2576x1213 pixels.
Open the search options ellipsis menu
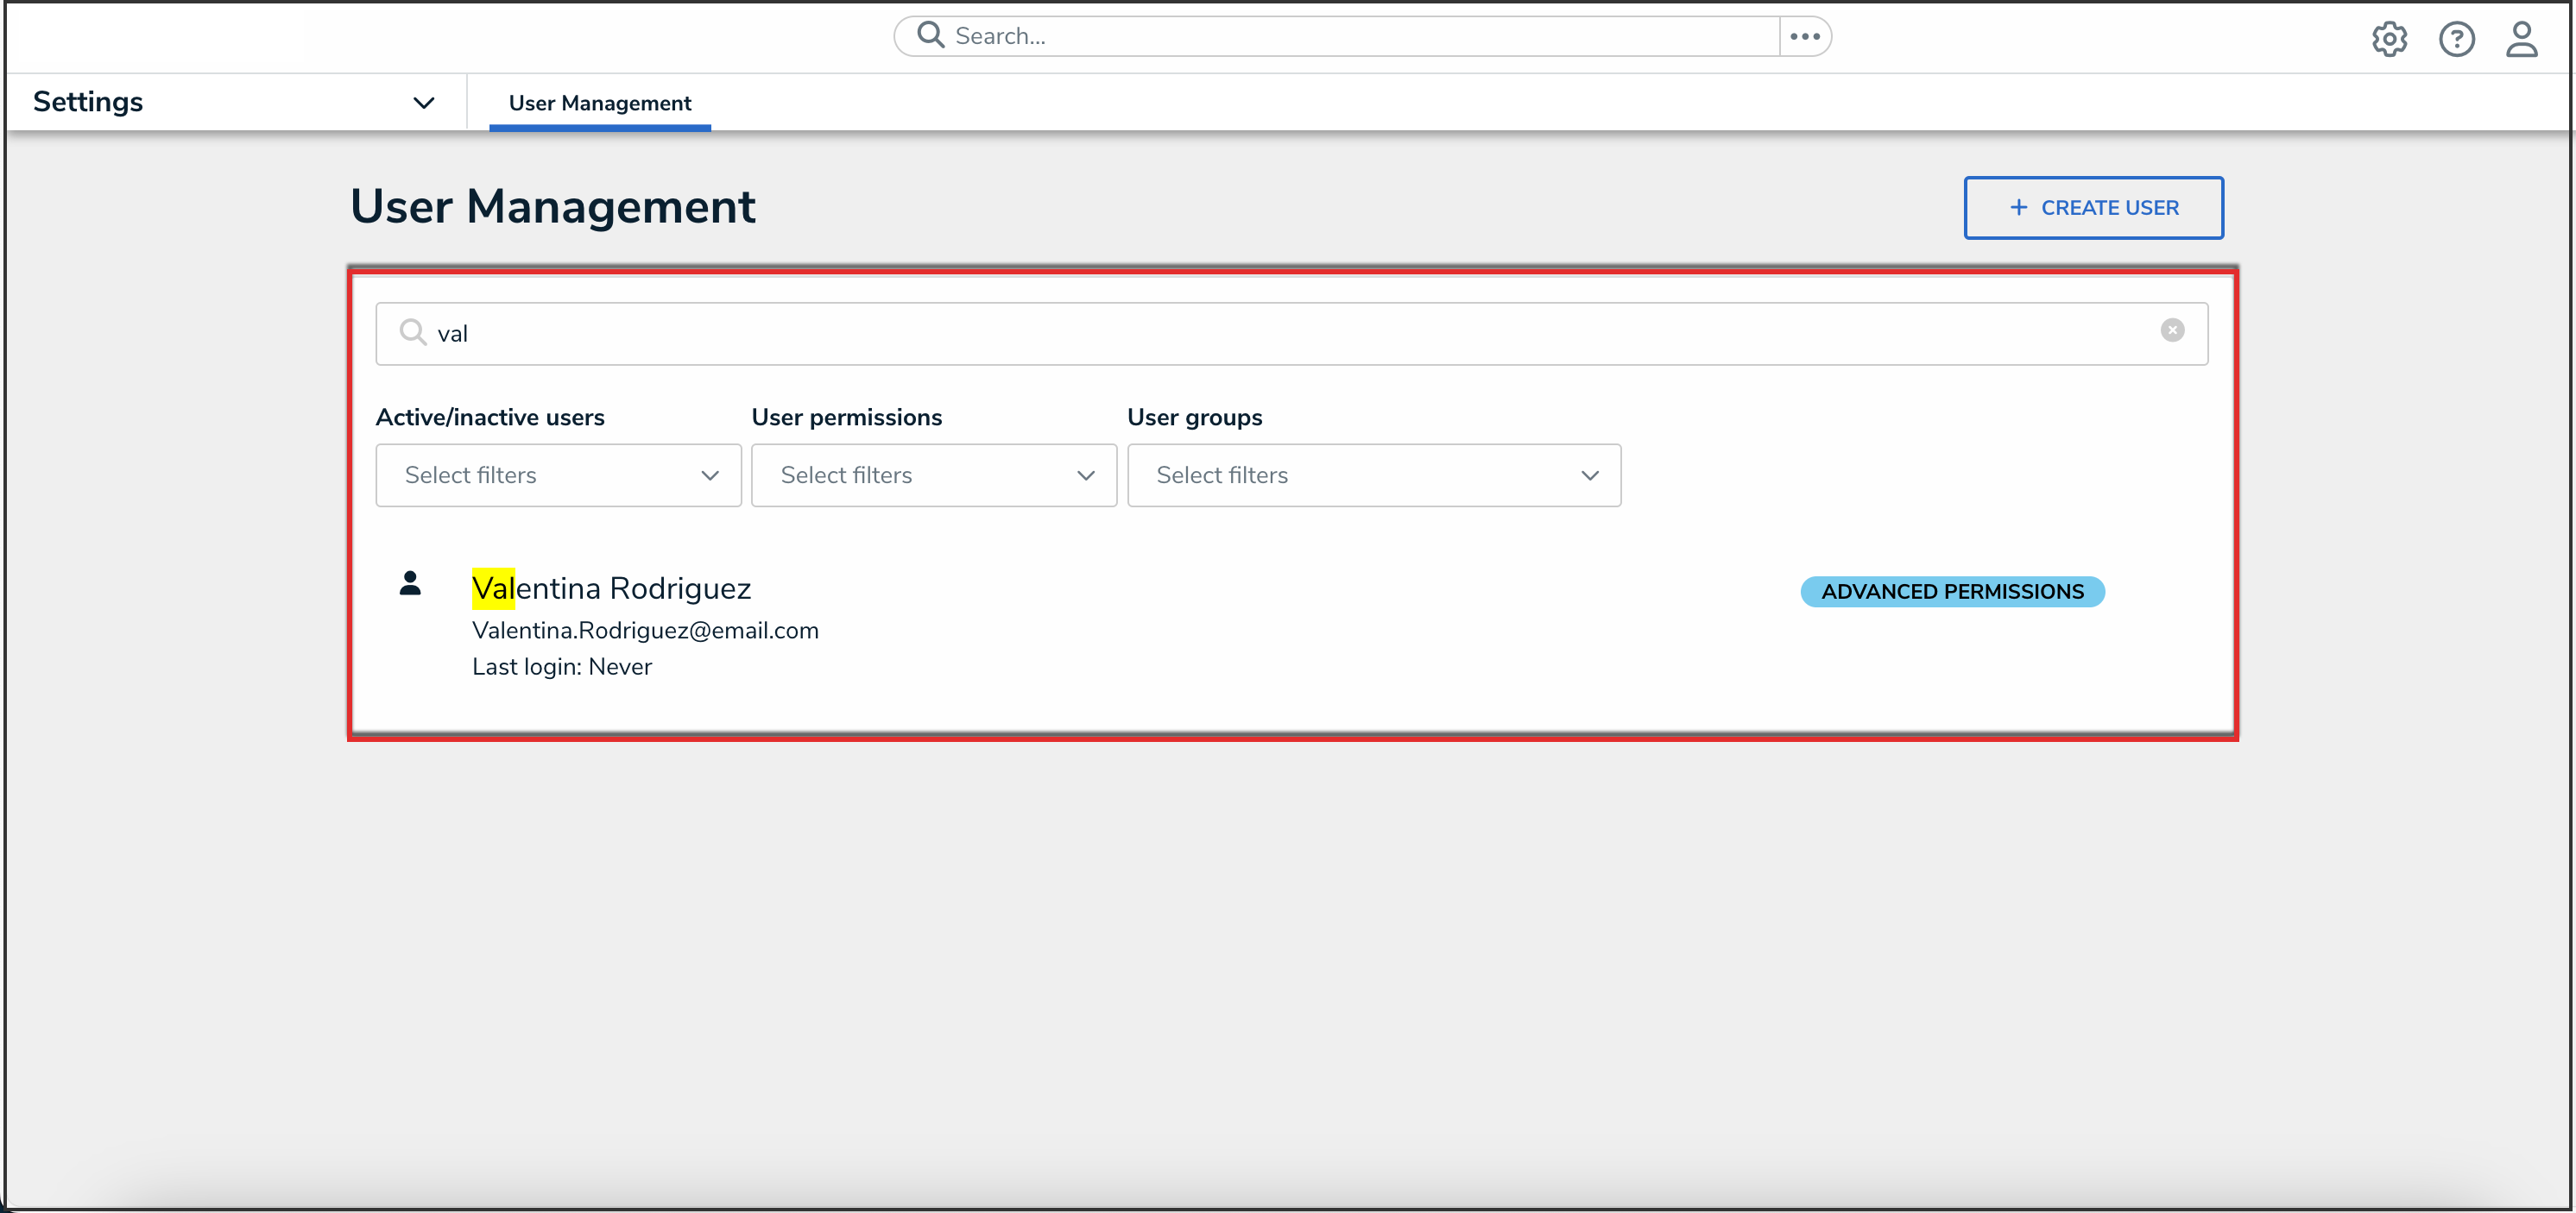tap(1804, 36)
